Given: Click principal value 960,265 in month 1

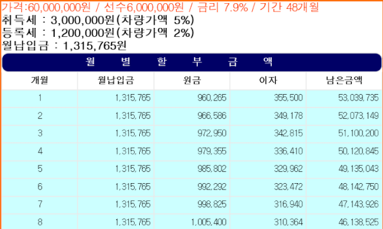Looking at the screenshot, I should tap(212, 98).
